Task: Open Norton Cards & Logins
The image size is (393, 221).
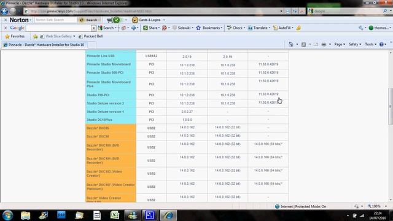Action: [149, 20]
